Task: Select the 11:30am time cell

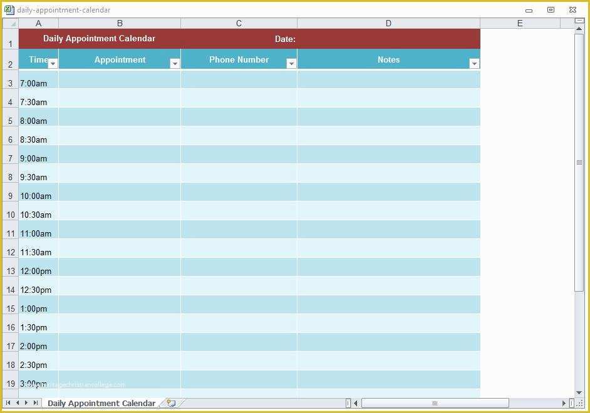Action: (x=38, y=248)
